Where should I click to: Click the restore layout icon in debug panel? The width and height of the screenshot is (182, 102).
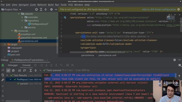coord(179,65)
